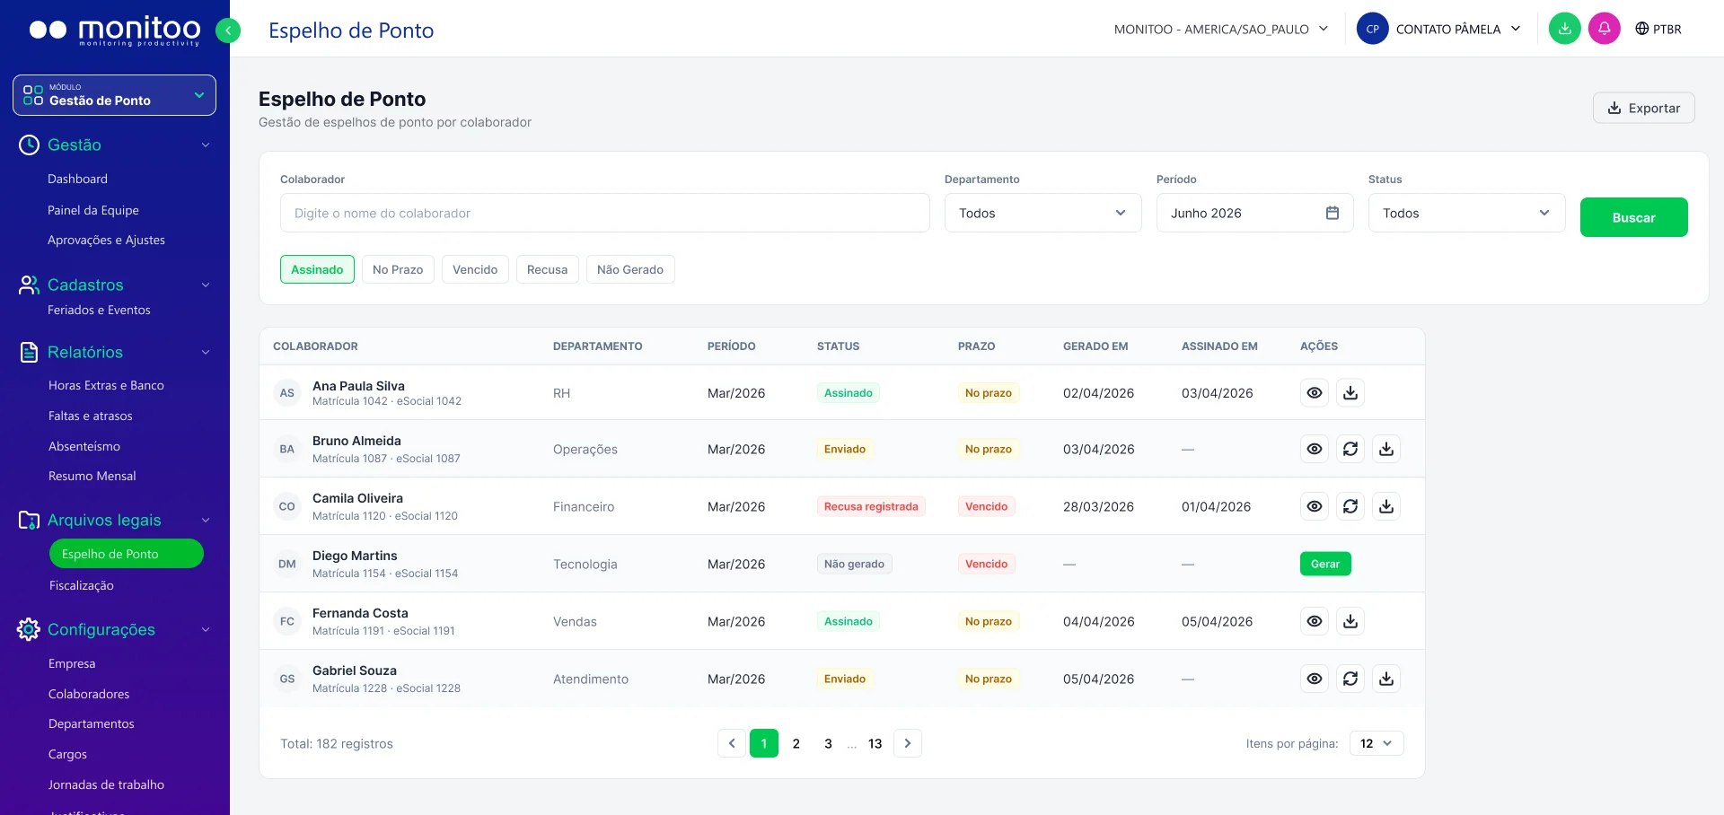Toggle the Assinado filter chip

tap(317, 269)
